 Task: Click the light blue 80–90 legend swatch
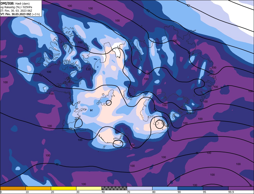point(165,188)
